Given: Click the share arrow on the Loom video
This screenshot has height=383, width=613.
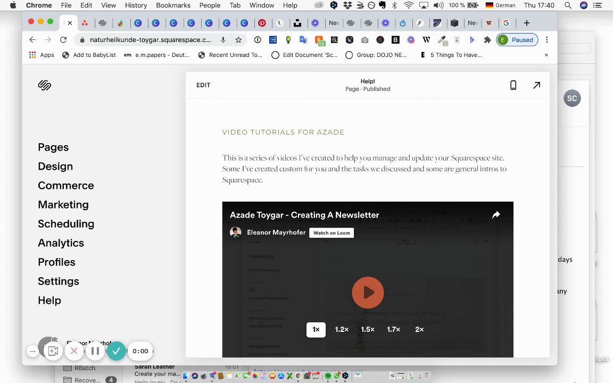Looking at the screenshot, I should coord(496,214).
